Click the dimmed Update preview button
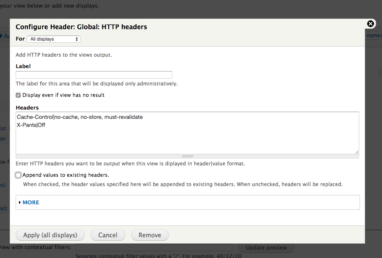Viewport: 382px width, 258px height. click(x=266, y=247)
